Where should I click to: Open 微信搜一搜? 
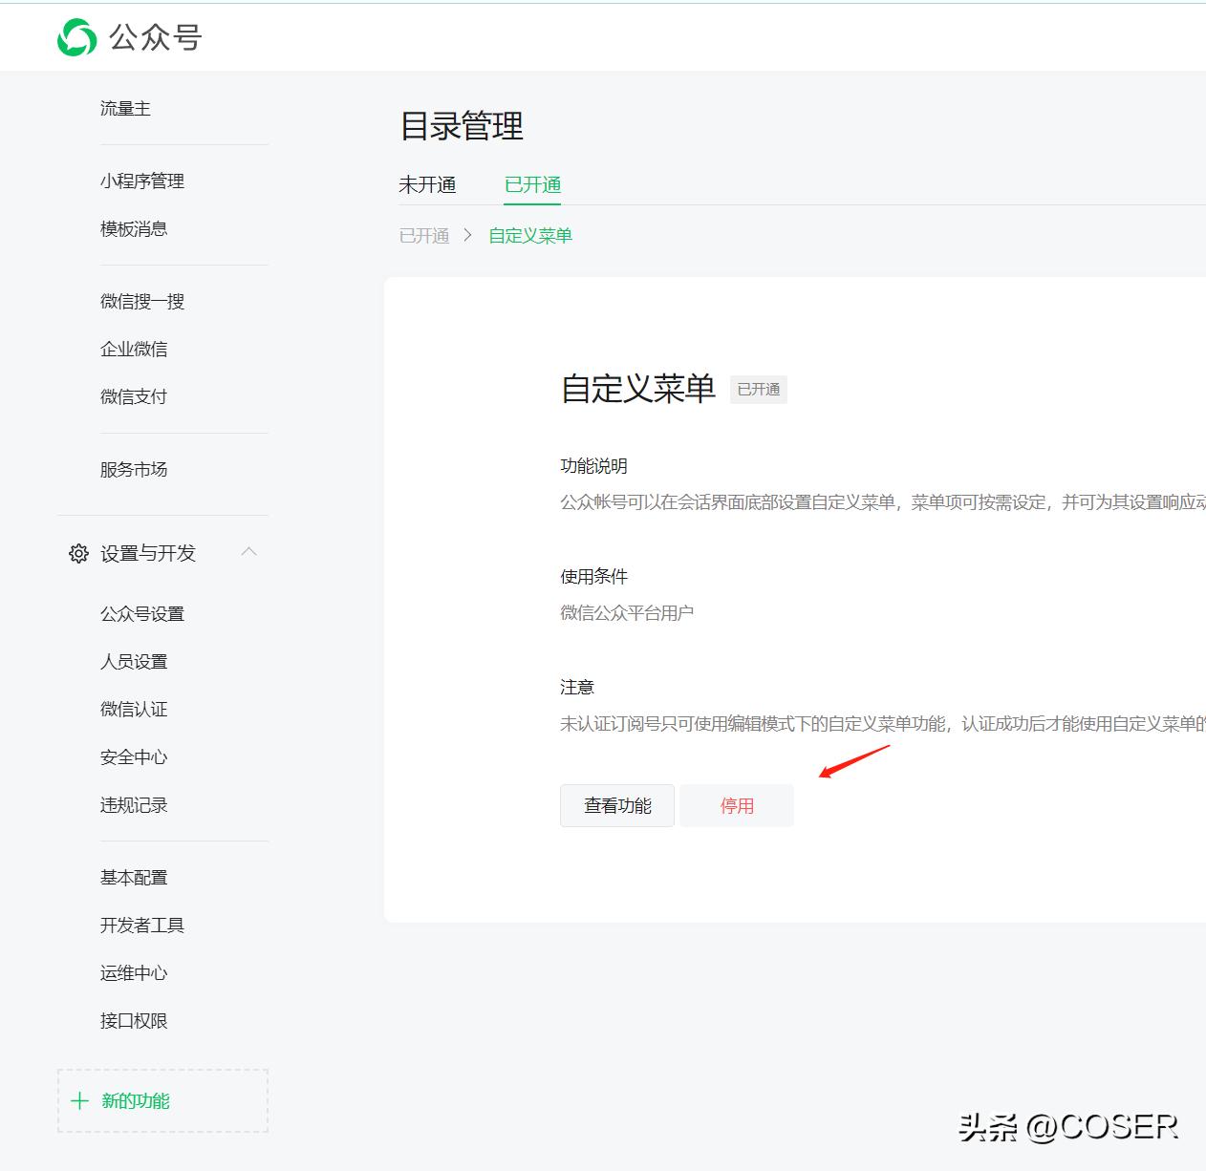coord(142,301)
